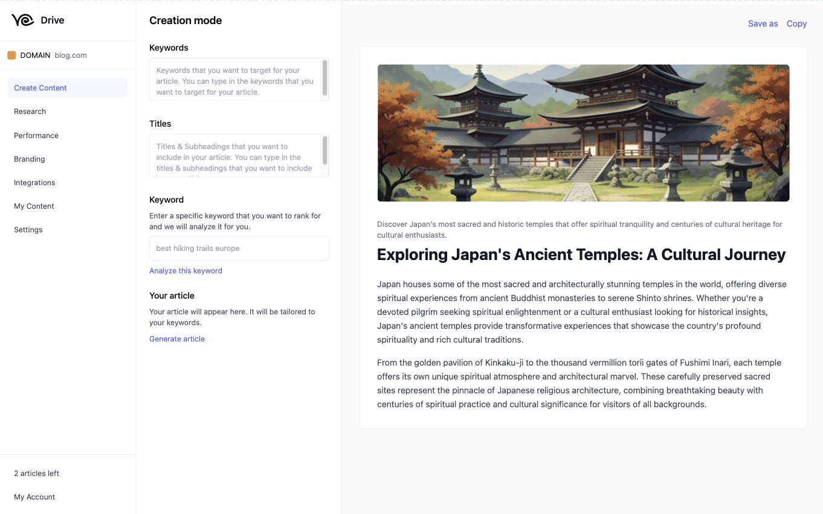The image size is (823, 514).
Task: Click the Ye Drive logo icon
Action: click(x=22, y=19)
